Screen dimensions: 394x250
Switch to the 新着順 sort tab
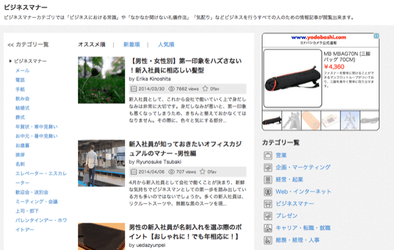pos(132,44)
